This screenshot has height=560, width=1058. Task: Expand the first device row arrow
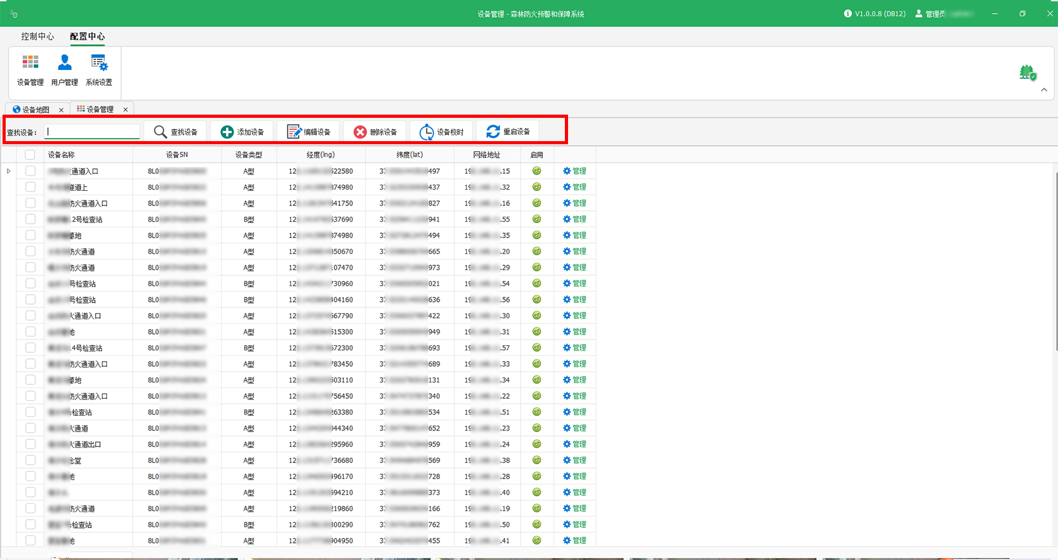9,171
